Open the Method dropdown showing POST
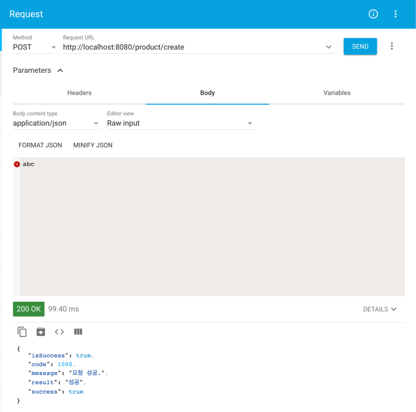This screenshot has width=416, height=412. [36, 47]
